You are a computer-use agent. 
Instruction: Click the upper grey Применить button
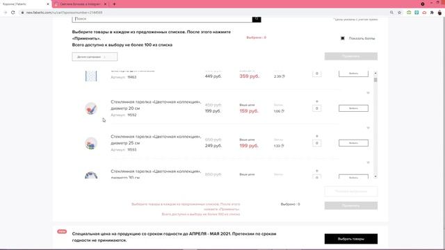tap(350, 56)
